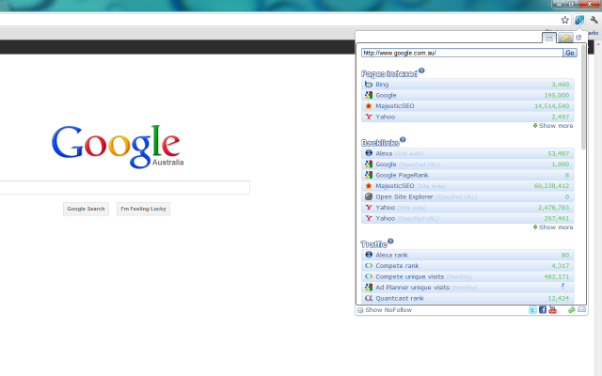Click Ad Planner unique visits row icon
This screenshot has width=602, height=376.
(369, 287)
